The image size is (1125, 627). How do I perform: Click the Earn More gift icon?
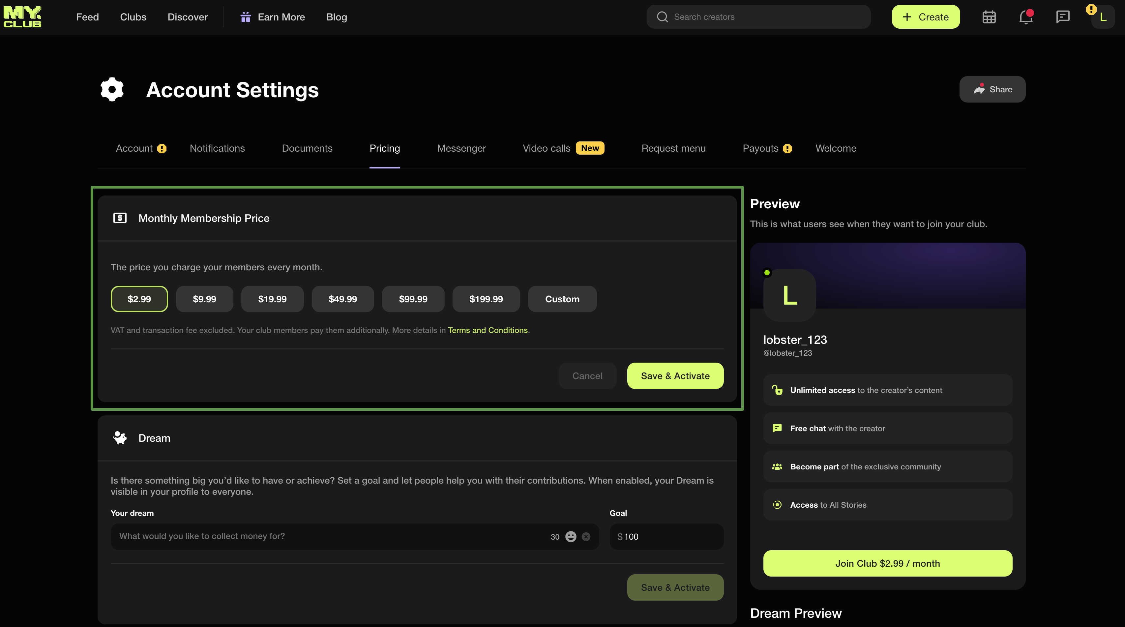coord(246,17)
